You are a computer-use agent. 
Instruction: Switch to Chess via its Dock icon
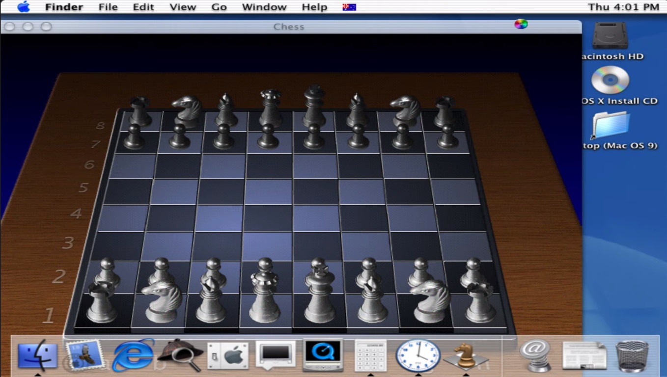click(x=465, y=355)
